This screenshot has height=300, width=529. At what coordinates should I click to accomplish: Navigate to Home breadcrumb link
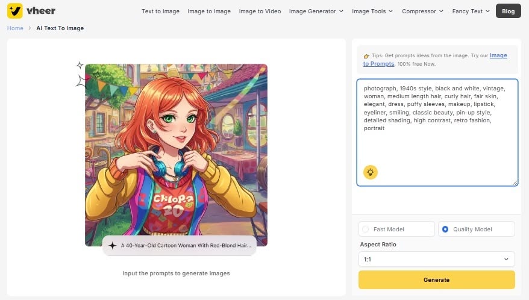[x=15, y=28]
